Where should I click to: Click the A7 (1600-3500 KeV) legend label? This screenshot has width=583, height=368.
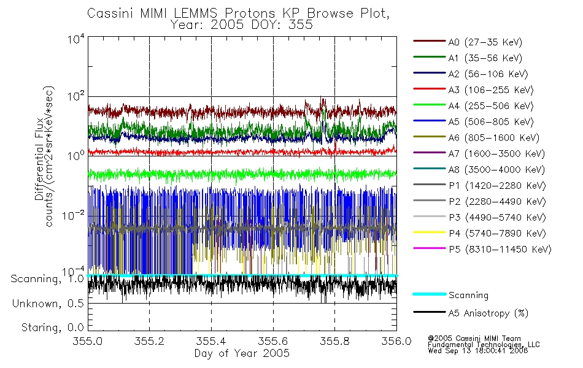(496, 154)
